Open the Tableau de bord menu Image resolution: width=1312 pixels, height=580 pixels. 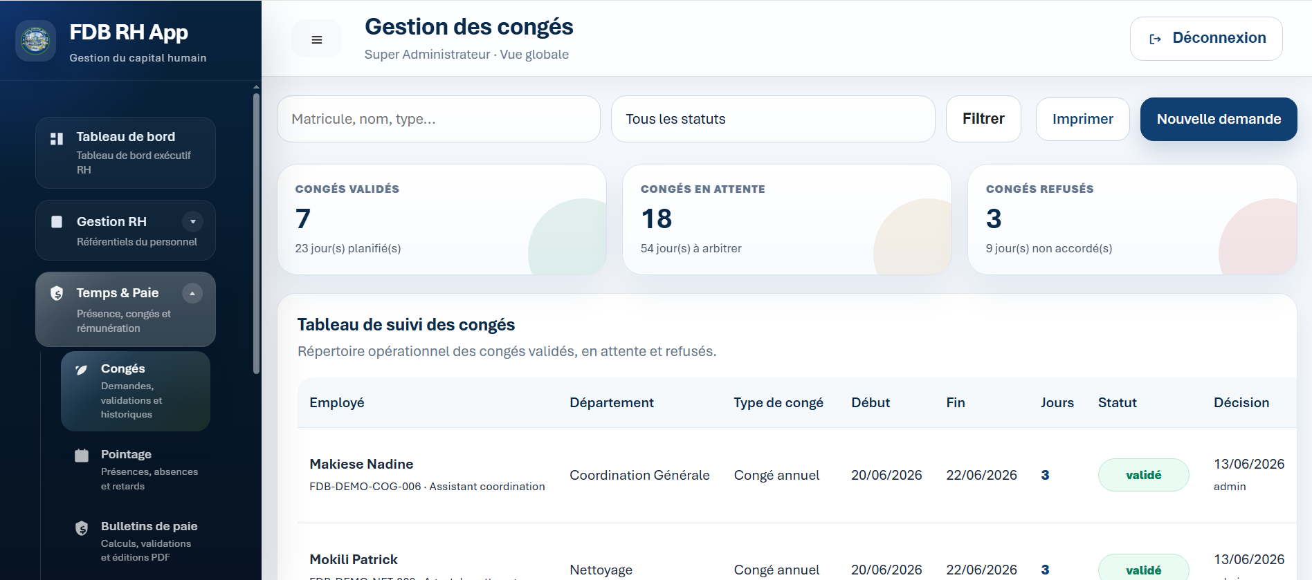pos(125,153)
